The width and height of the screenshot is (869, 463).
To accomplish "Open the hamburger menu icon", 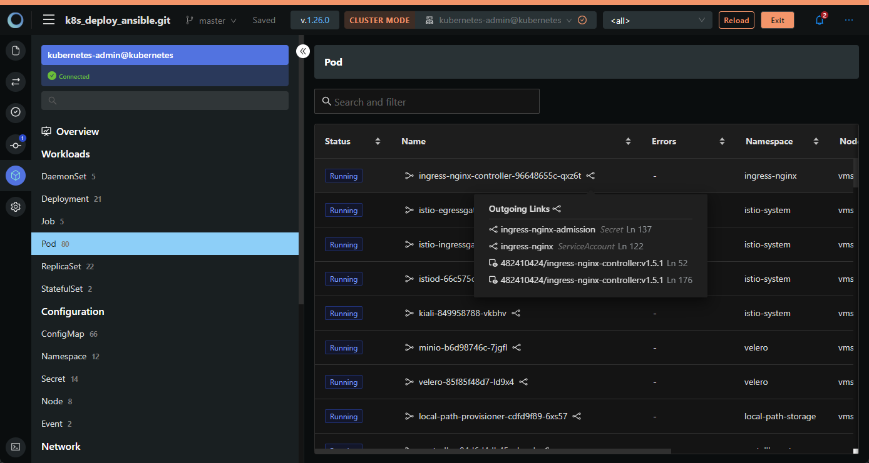I will [x=49, y=20].
